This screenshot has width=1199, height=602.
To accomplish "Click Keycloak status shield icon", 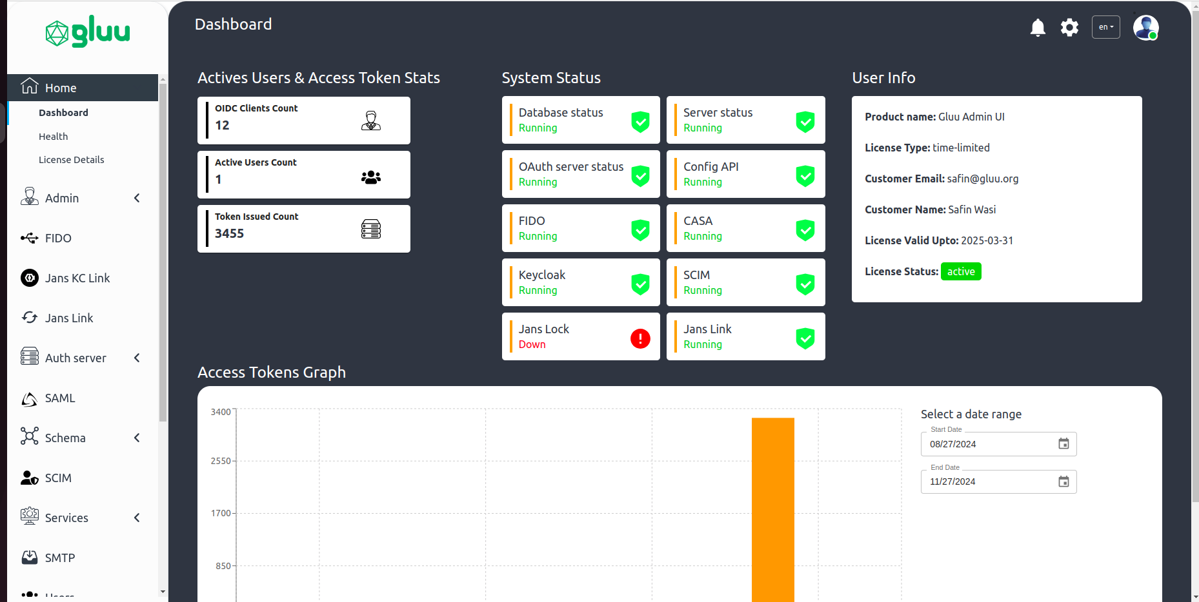I will coord(640,284).
